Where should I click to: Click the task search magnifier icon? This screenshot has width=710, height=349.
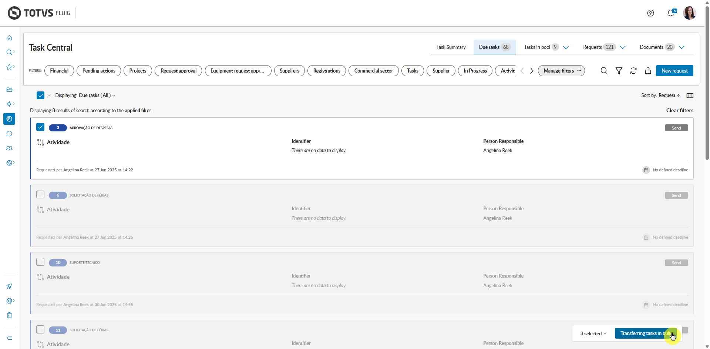(x=604, y=71)
